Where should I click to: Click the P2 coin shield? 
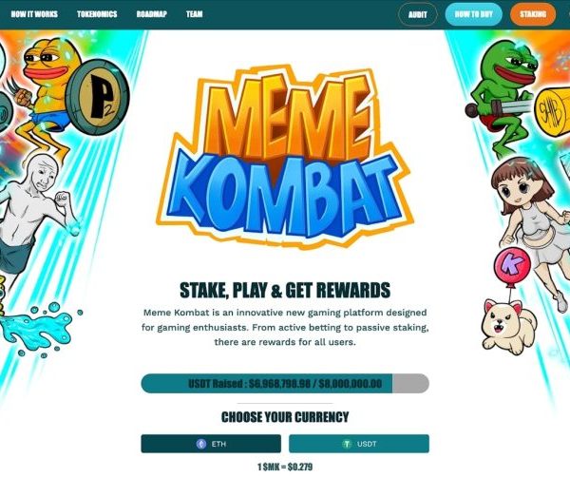pyautogui.click(x=98, y=98)
